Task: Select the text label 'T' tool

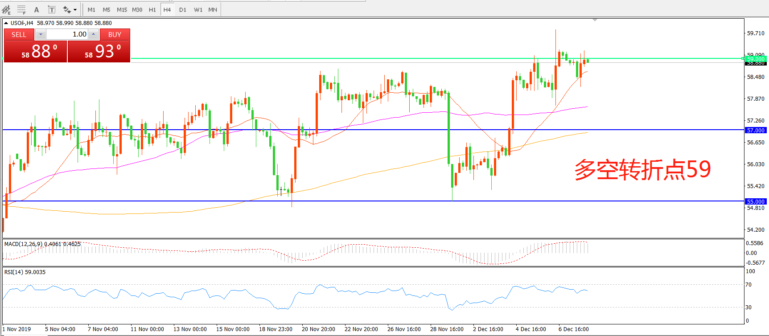Action: (52, 9)
